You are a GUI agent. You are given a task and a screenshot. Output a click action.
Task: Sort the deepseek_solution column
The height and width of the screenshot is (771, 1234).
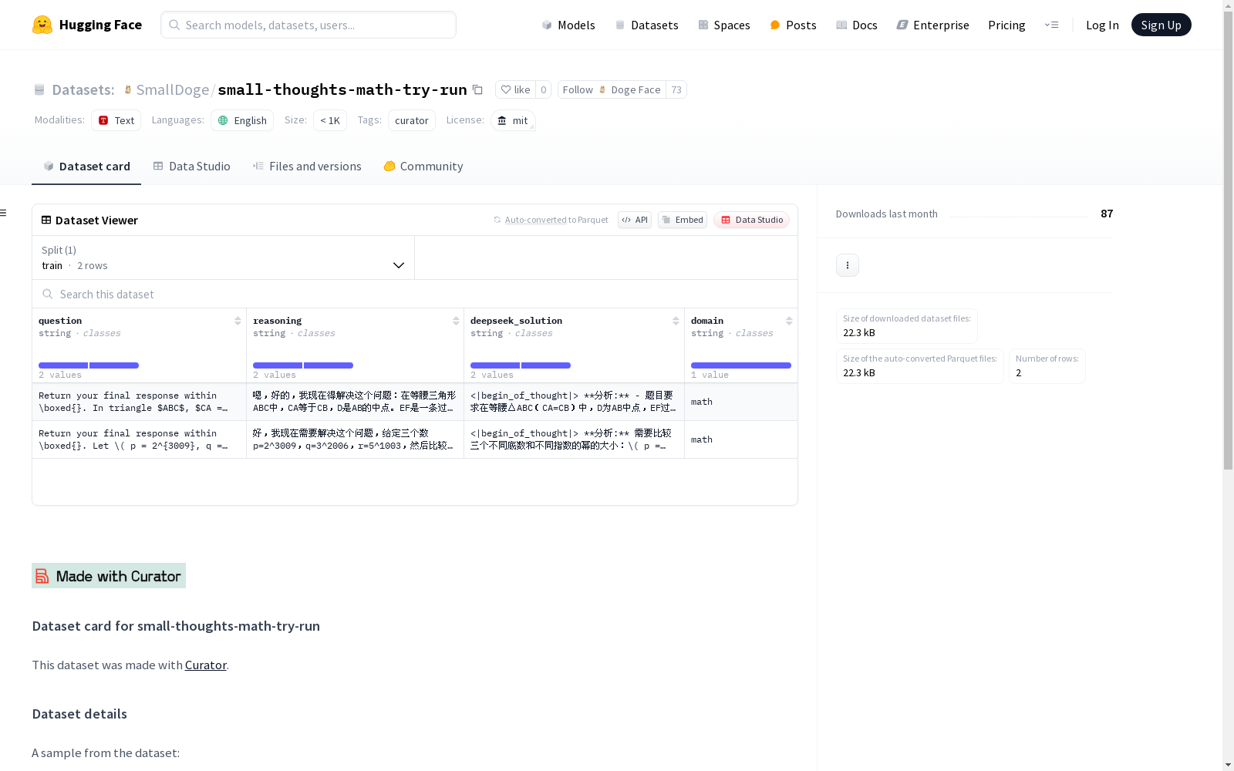676,321
